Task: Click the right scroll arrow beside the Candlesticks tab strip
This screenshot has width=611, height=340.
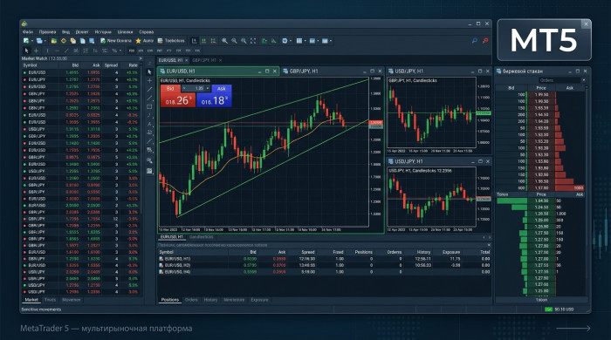Action: [490, 237]
